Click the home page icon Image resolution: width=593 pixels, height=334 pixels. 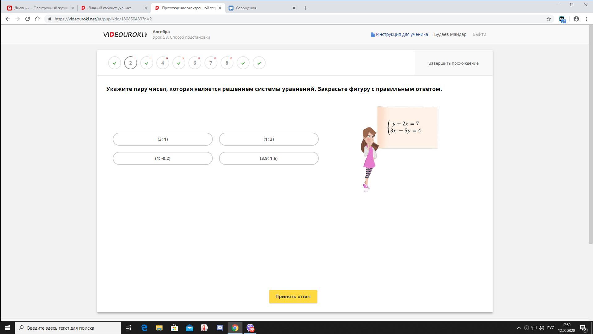37,19
